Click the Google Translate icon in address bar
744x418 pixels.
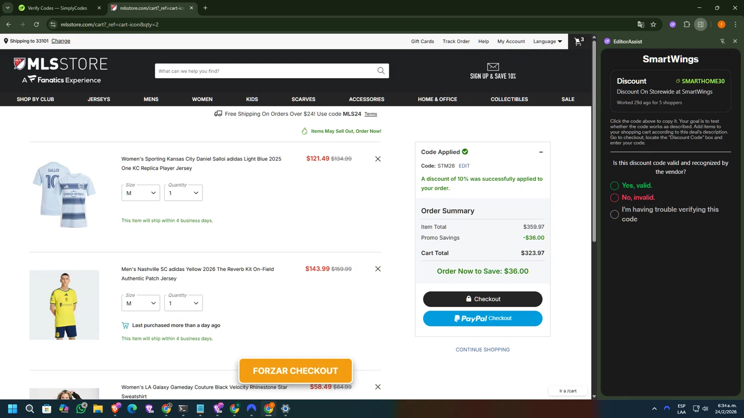tap(641, 24)
